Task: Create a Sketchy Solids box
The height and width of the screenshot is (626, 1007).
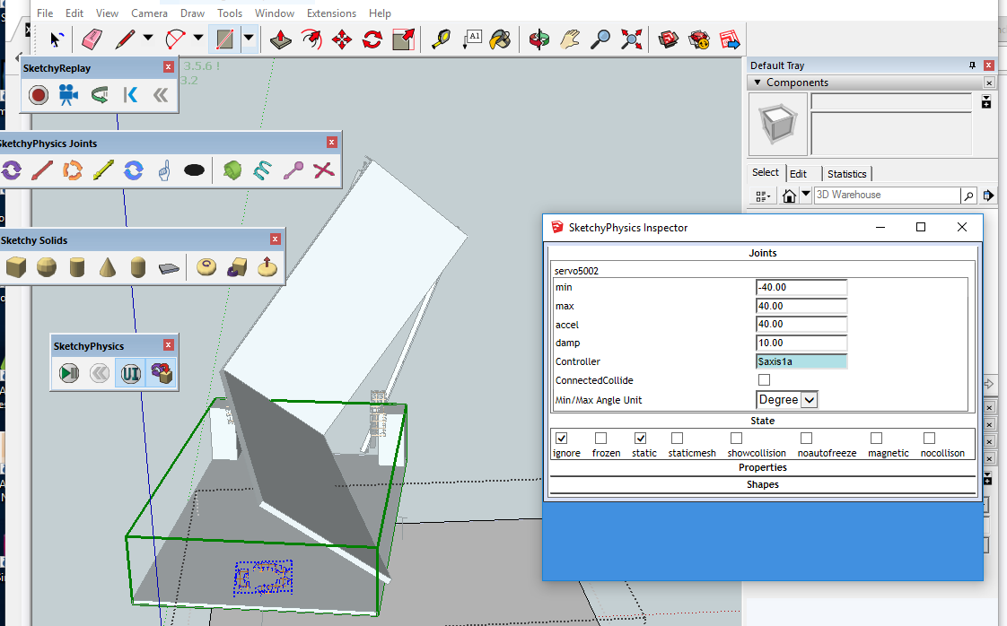Action: 16,266
